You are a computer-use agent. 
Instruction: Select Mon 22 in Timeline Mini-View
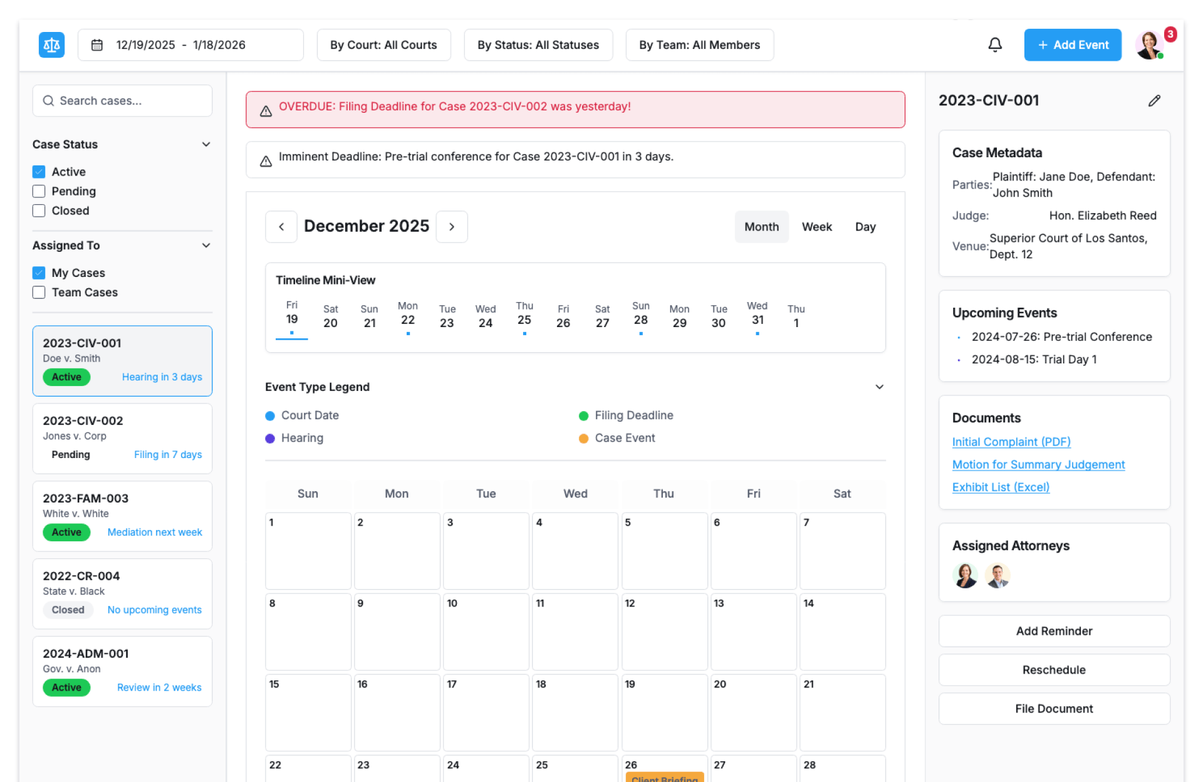pos(408,315)
